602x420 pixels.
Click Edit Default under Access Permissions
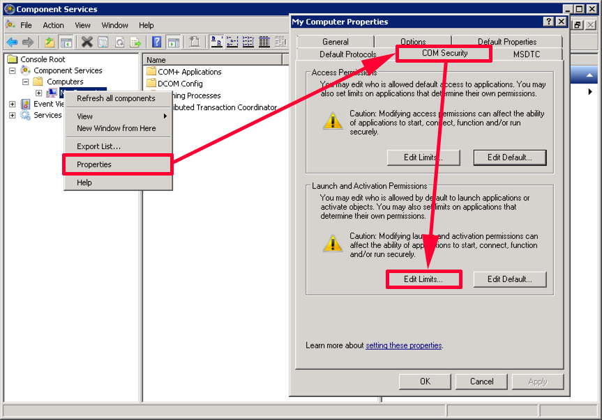510,157
